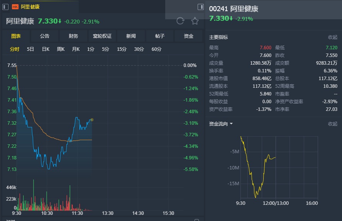
Task: Open the 资金流向 dropdown
Action: click(x=221, y=124)
